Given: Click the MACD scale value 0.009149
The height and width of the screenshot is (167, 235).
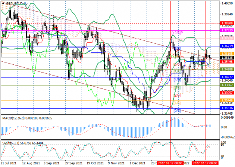Looking at the screenshot, I should (x=227, y=117).
